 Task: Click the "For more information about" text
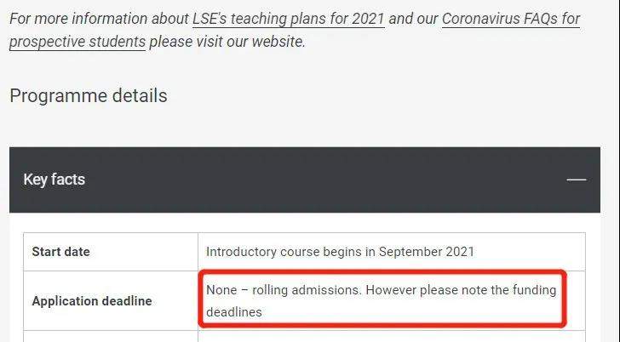[x=99, y=18]
